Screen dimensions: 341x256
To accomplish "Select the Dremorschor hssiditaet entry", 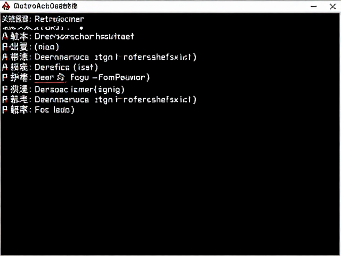I will 84,36.
